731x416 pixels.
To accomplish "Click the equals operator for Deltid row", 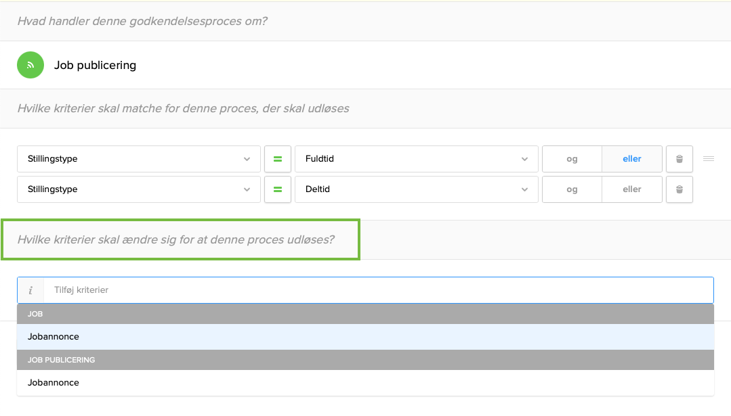I will coord(277,189).
